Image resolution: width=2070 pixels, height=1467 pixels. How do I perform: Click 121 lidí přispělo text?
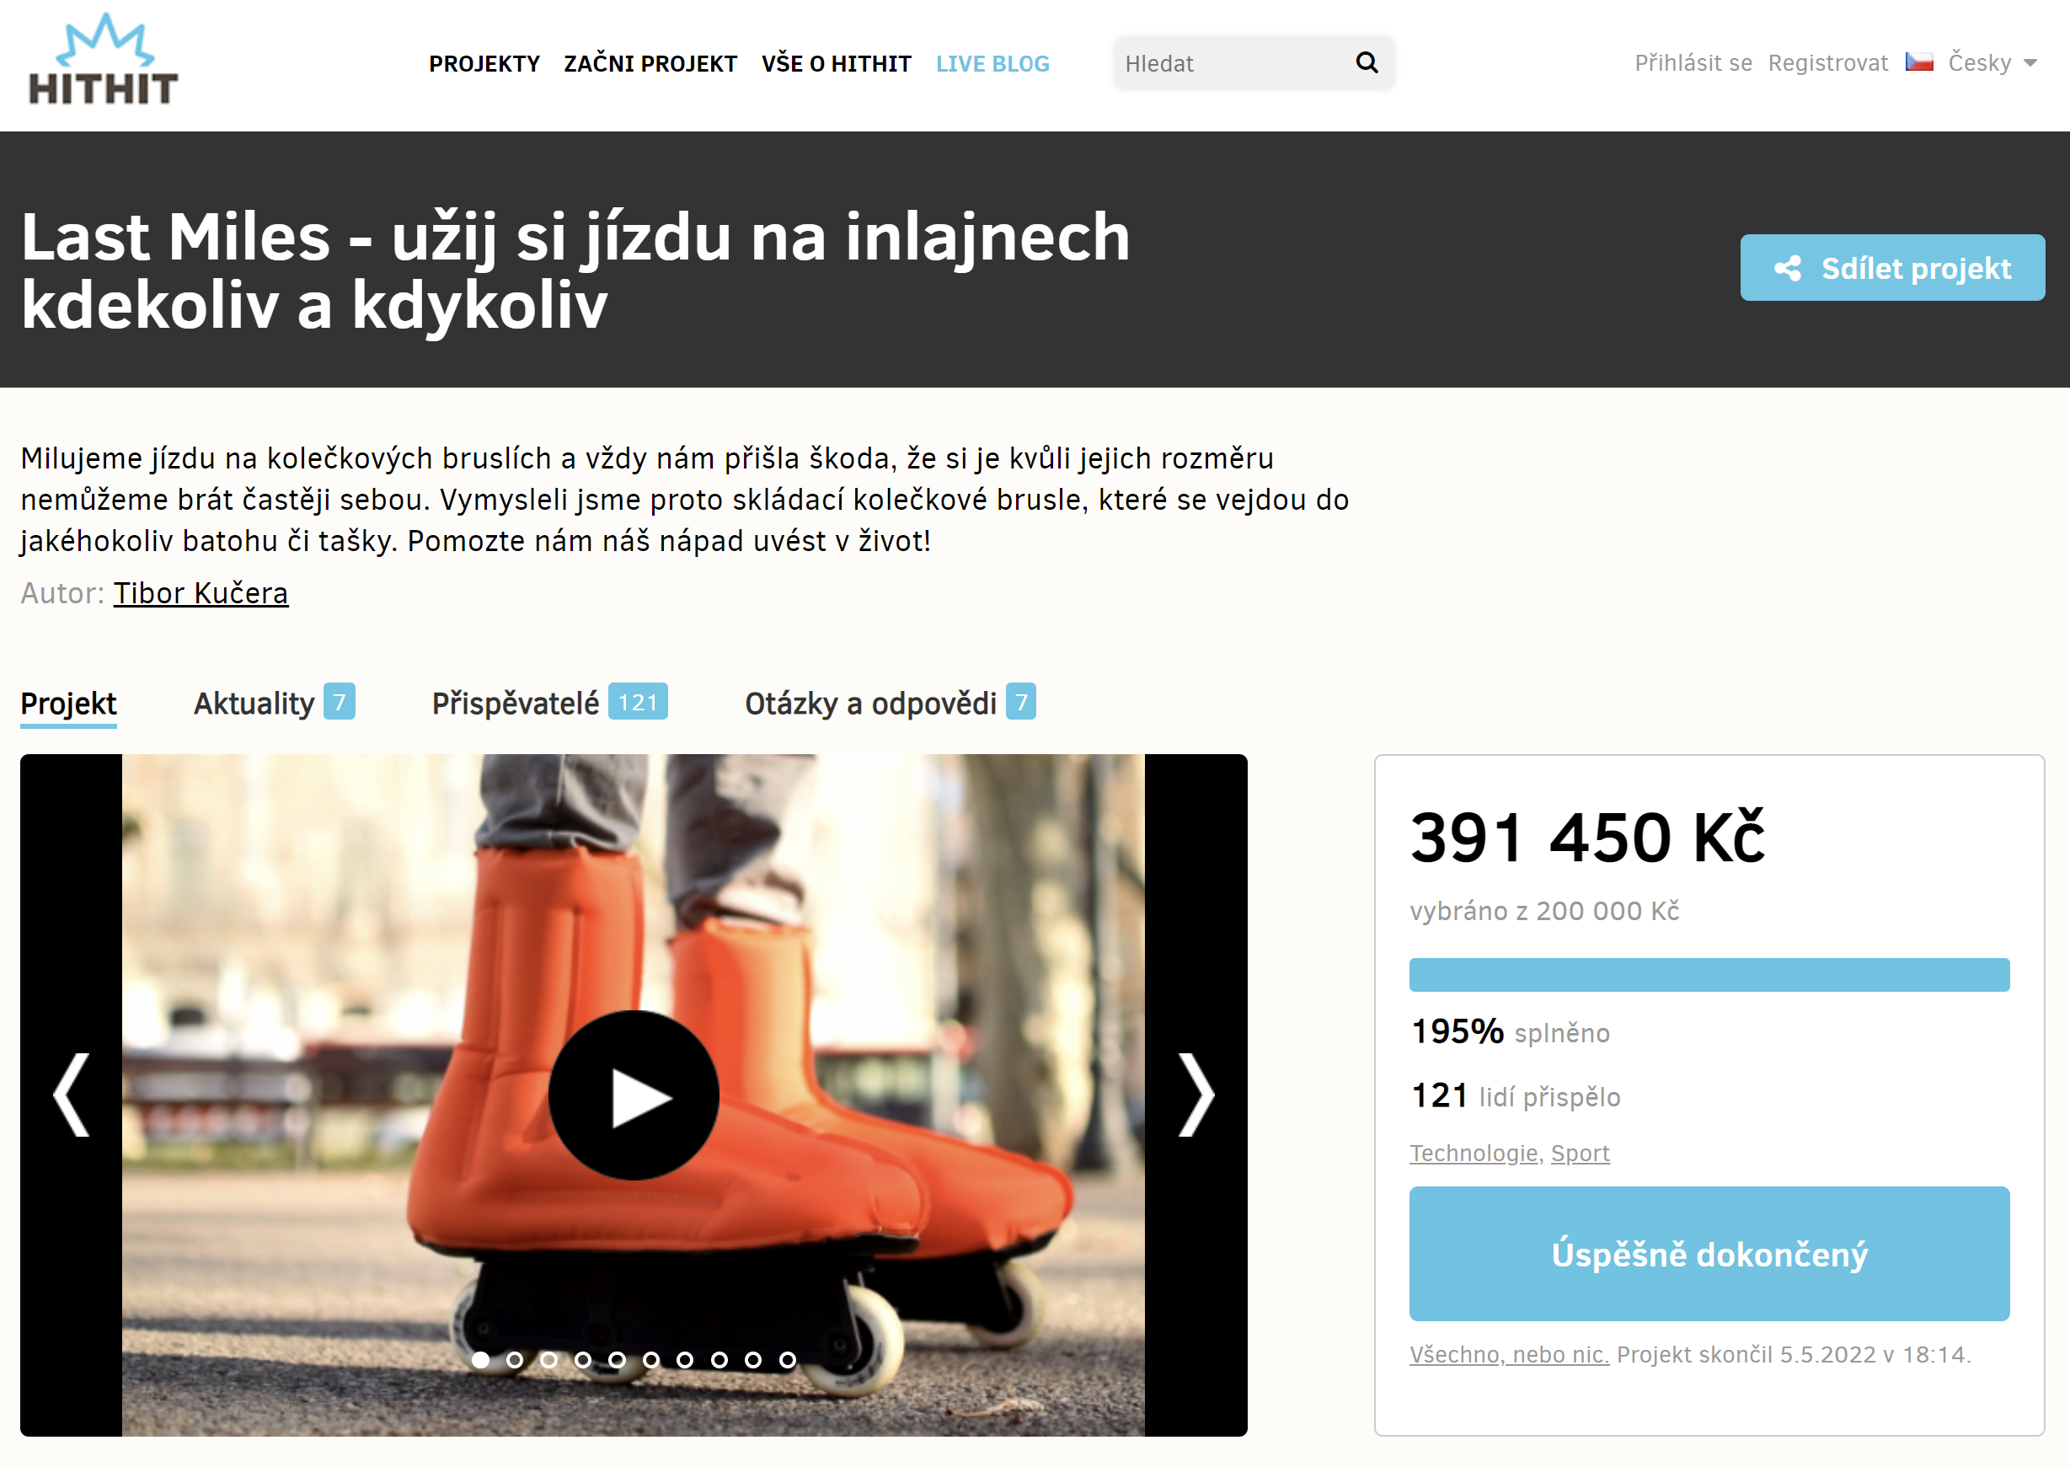(x=1516, y=1095)
